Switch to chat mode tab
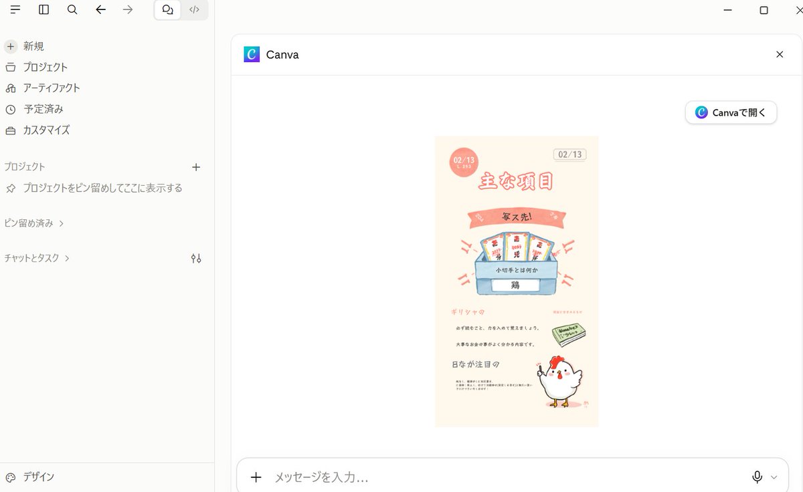 tap(168, 10)
